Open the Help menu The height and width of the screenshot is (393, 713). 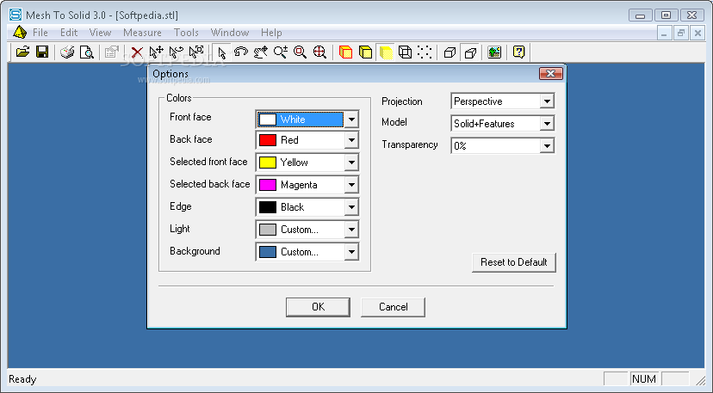pos(271,33)
